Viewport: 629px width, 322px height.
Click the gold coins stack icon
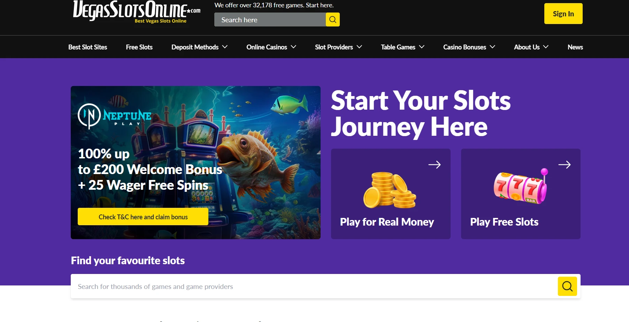(x=390, y=190)
